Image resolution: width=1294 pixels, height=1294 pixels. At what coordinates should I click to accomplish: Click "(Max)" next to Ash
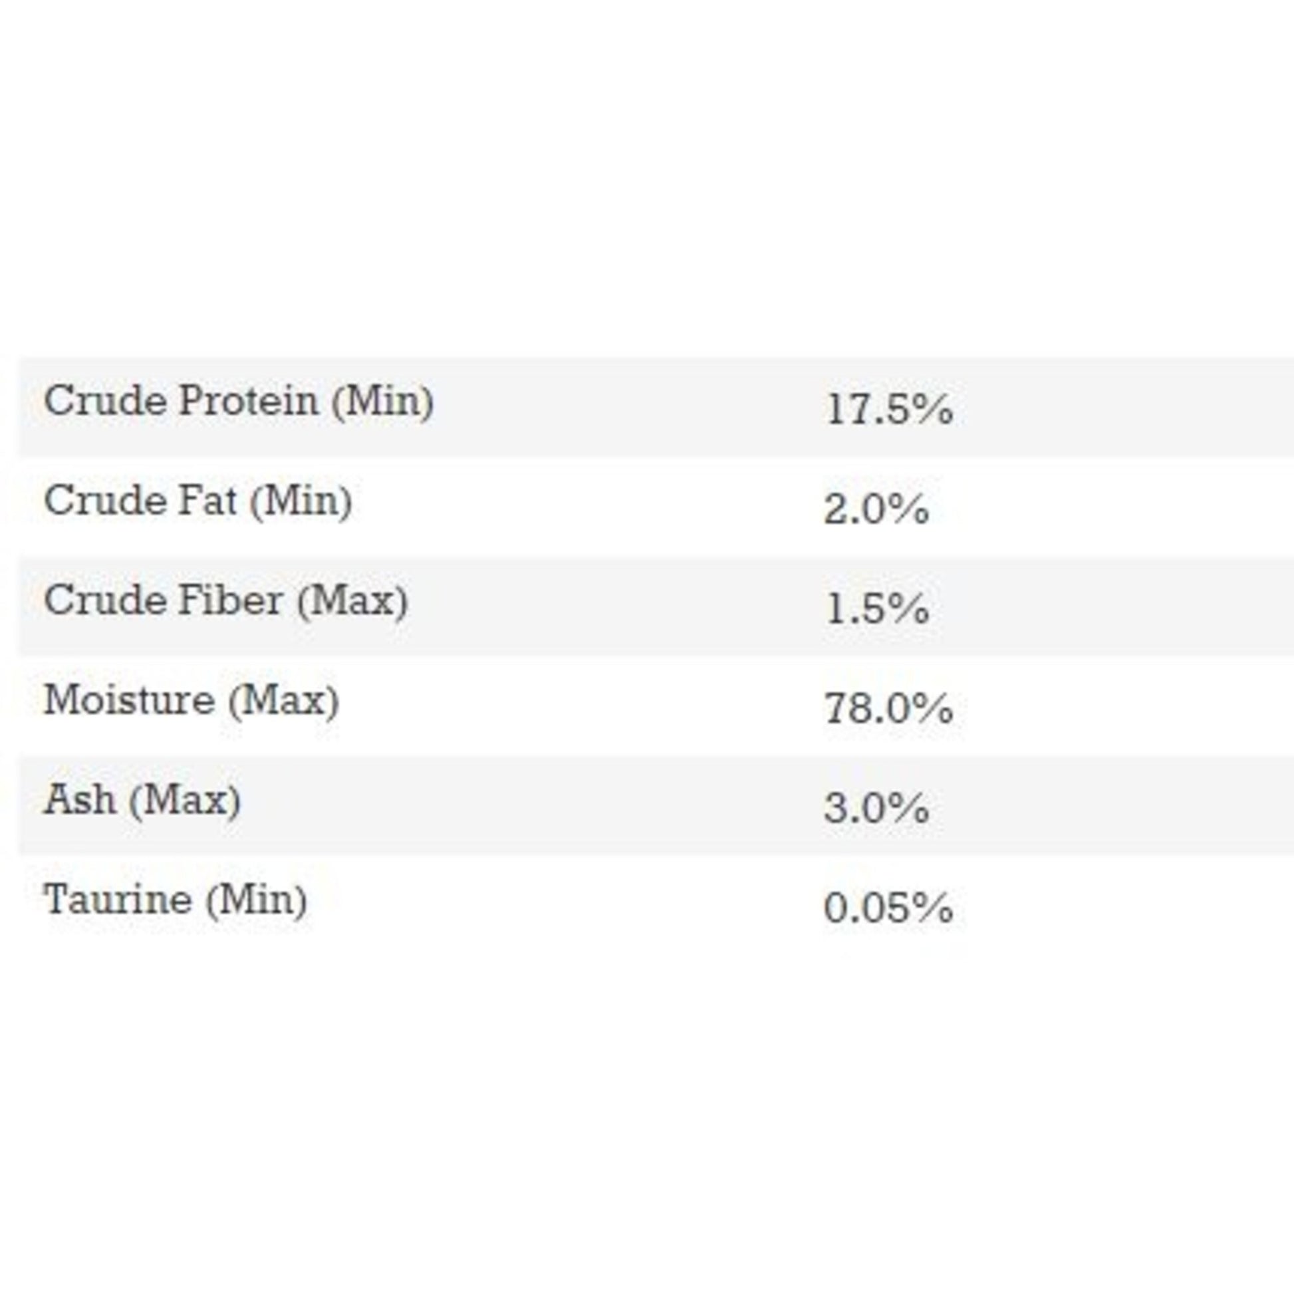pyautogui.click(x=185, y=801)
